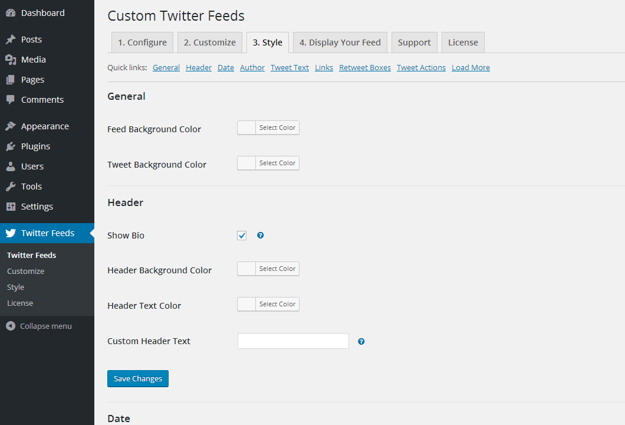The image size is (625, 425).
Task: Open Feed Background Color picker
Action: [268, 128]
